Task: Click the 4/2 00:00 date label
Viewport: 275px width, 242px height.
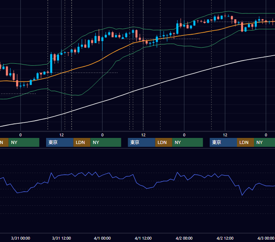Action: [184, 238]
